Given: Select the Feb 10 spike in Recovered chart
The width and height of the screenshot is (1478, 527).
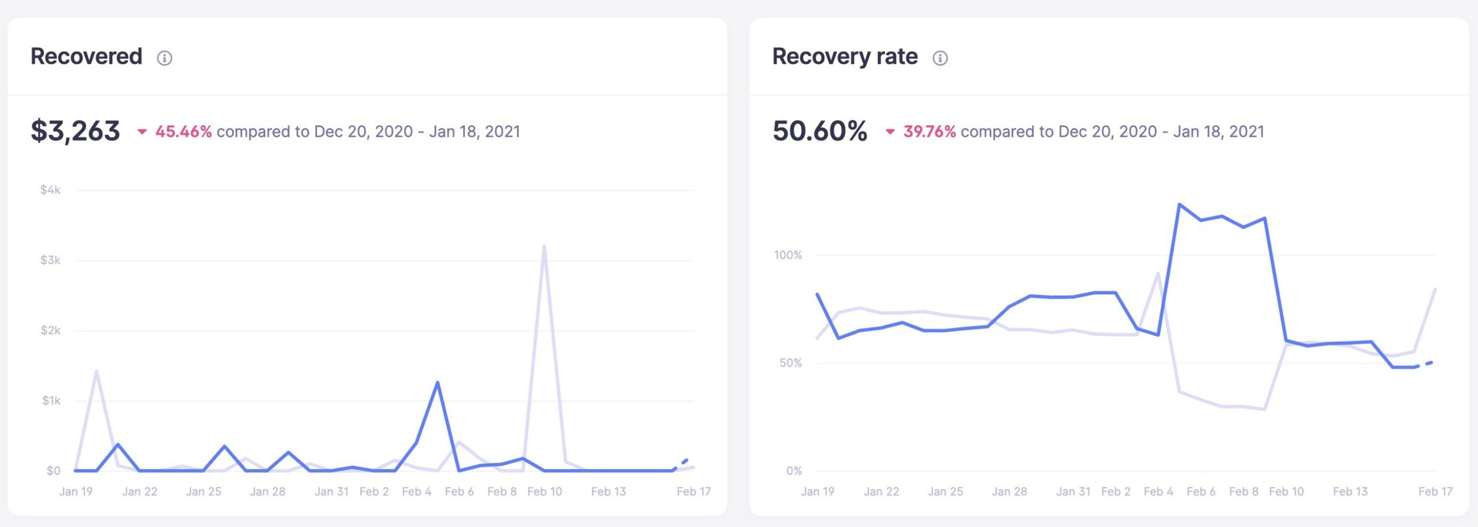Looking at the screenshot, I should tap(545, 246).
